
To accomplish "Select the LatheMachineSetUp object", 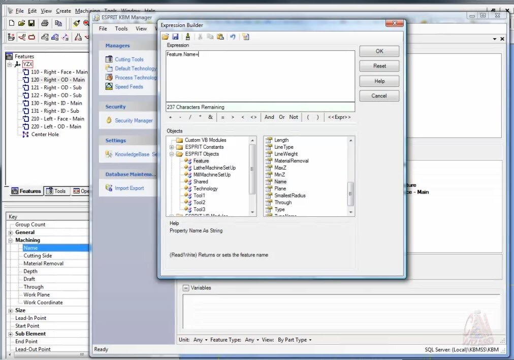I will [214, 168].
